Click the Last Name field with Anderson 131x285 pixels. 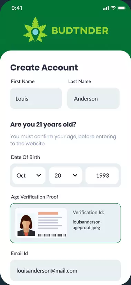(x=93, y=98)
